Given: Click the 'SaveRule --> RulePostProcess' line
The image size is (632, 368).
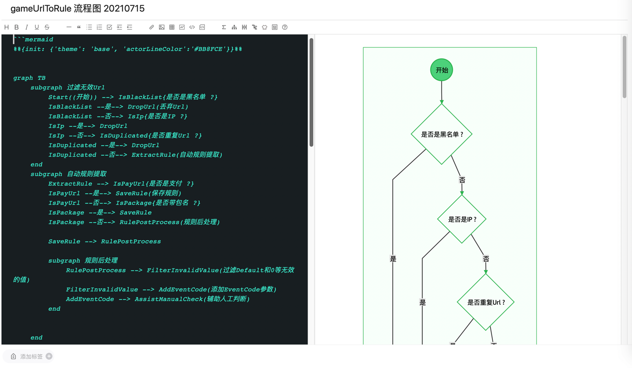Looking at the screenshot, I should (104, 242).
